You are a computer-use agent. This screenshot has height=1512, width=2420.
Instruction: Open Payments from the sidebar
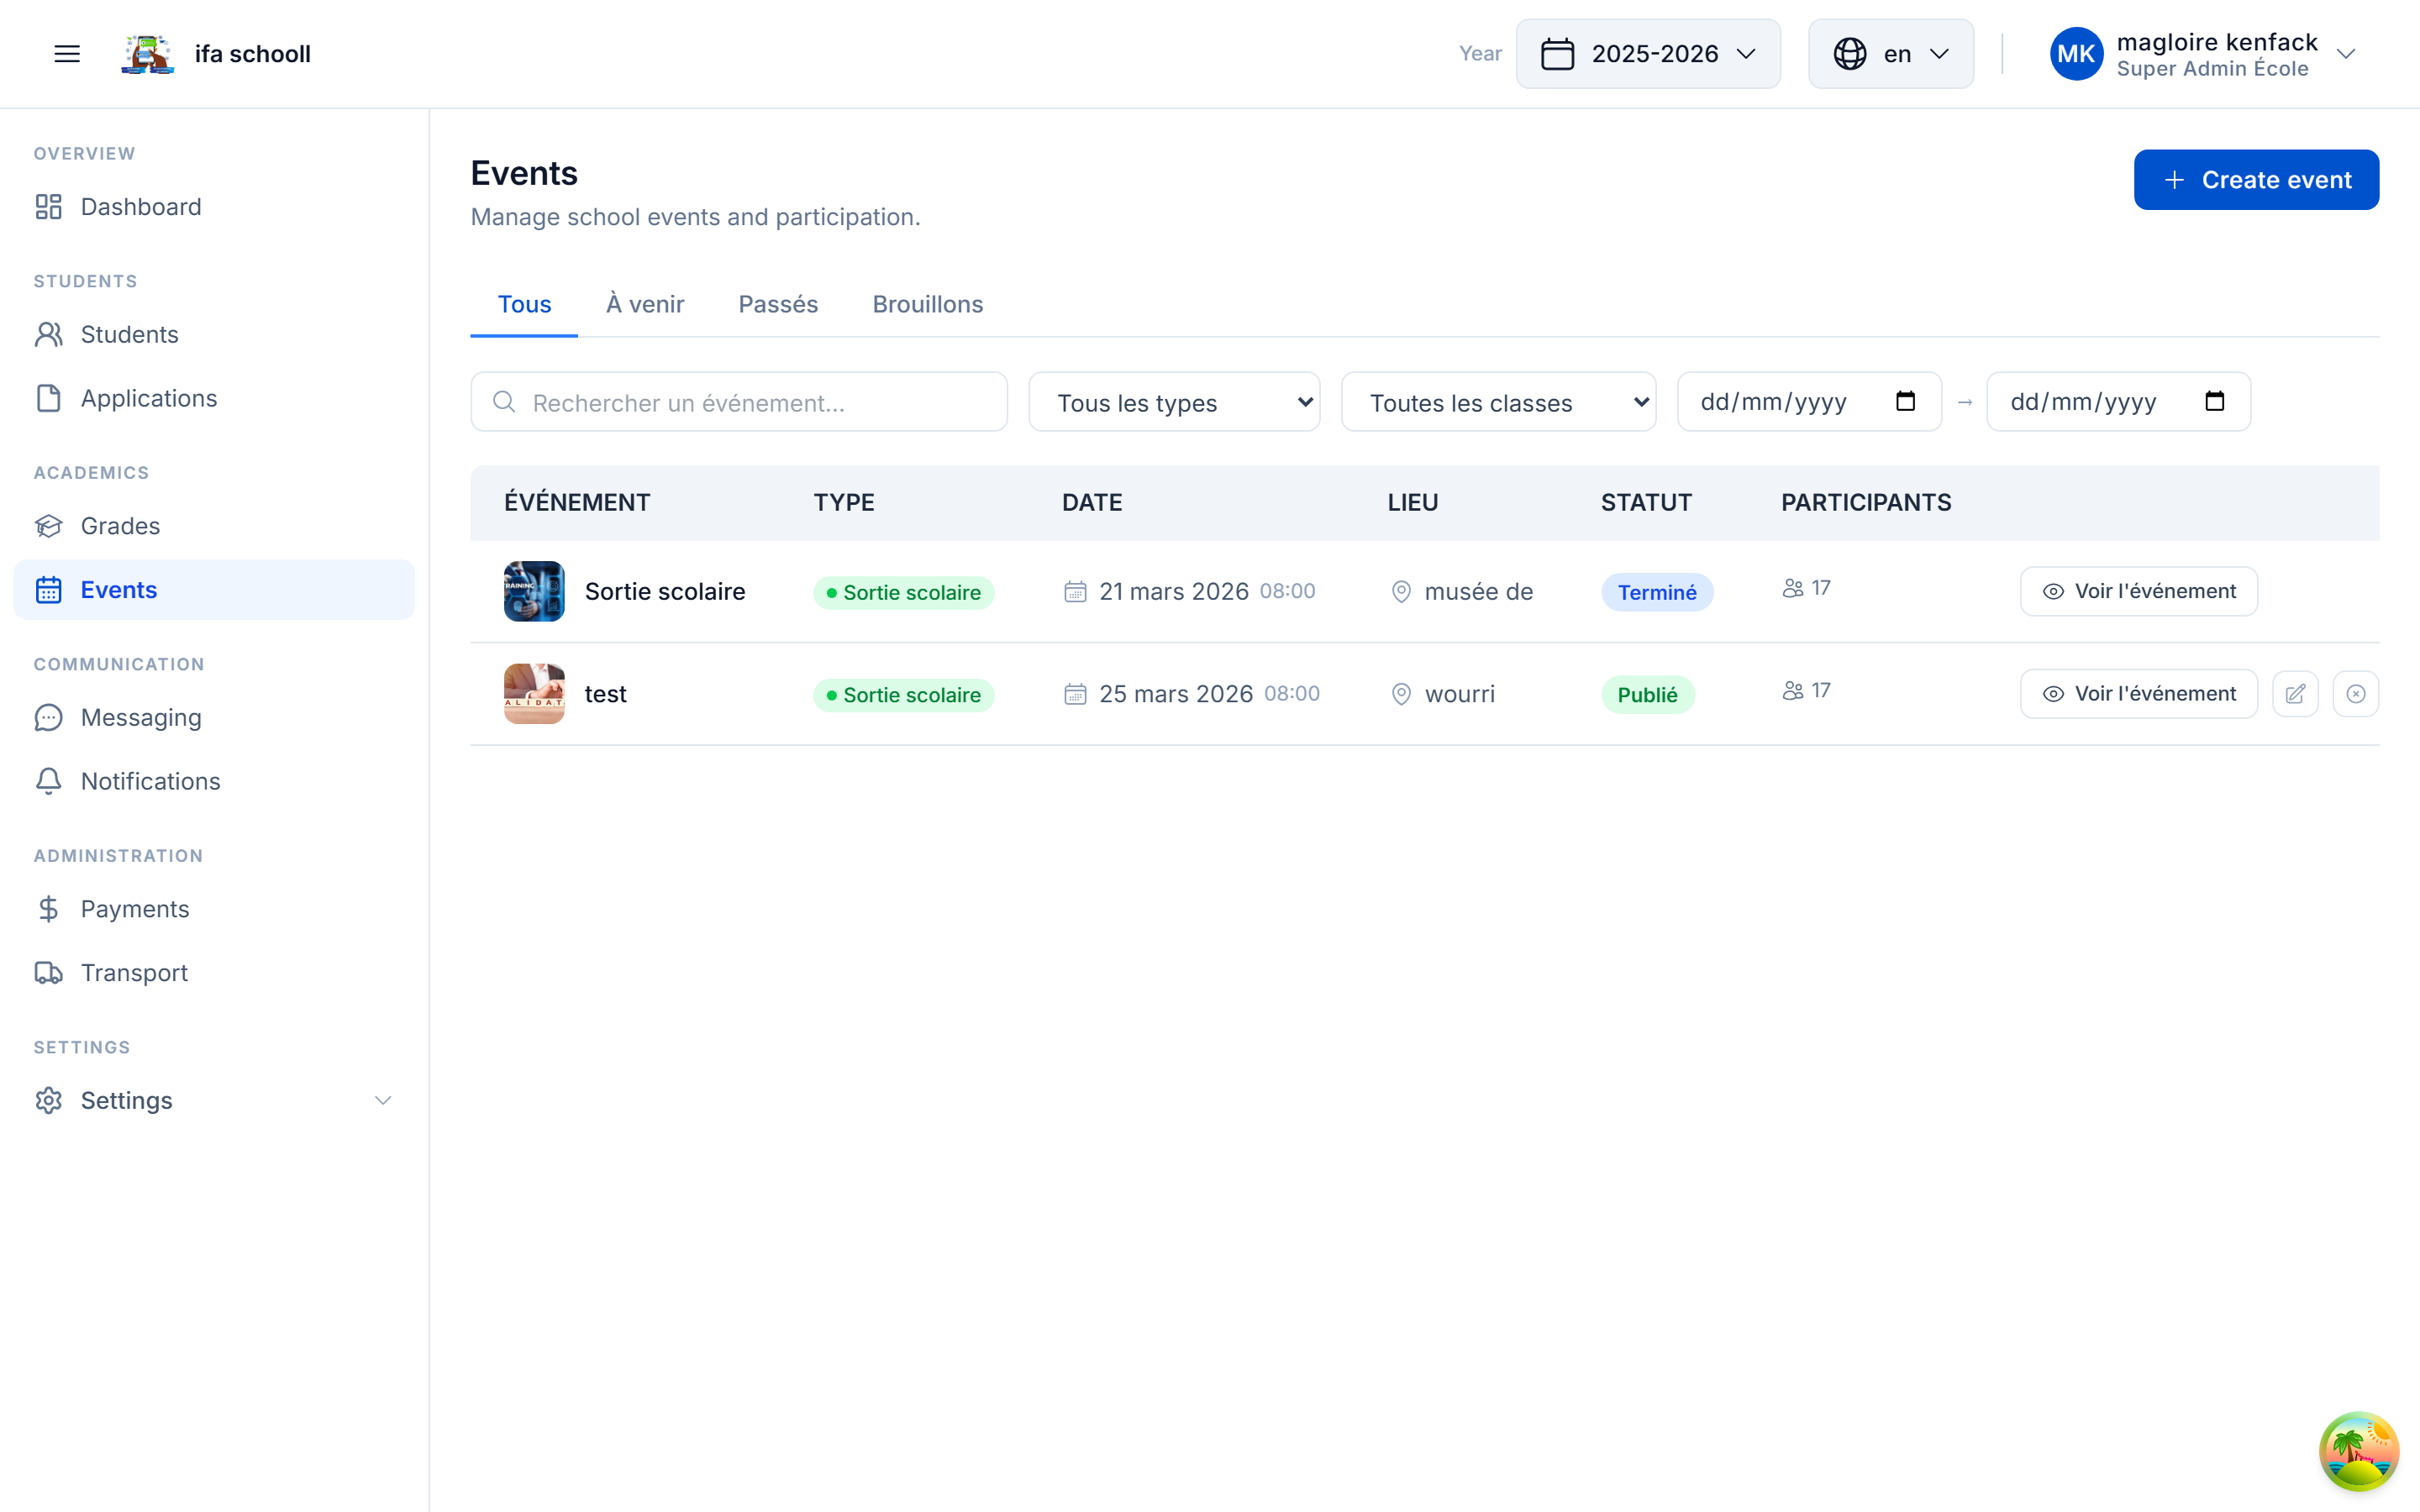[134, 909]
